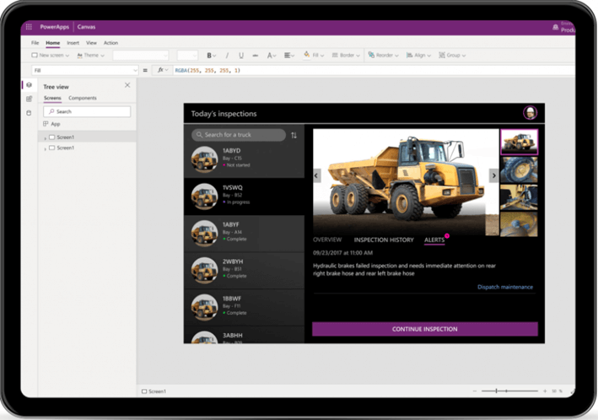
Task: Expand the second Screen1 tree node
Action: coord(45,148)
